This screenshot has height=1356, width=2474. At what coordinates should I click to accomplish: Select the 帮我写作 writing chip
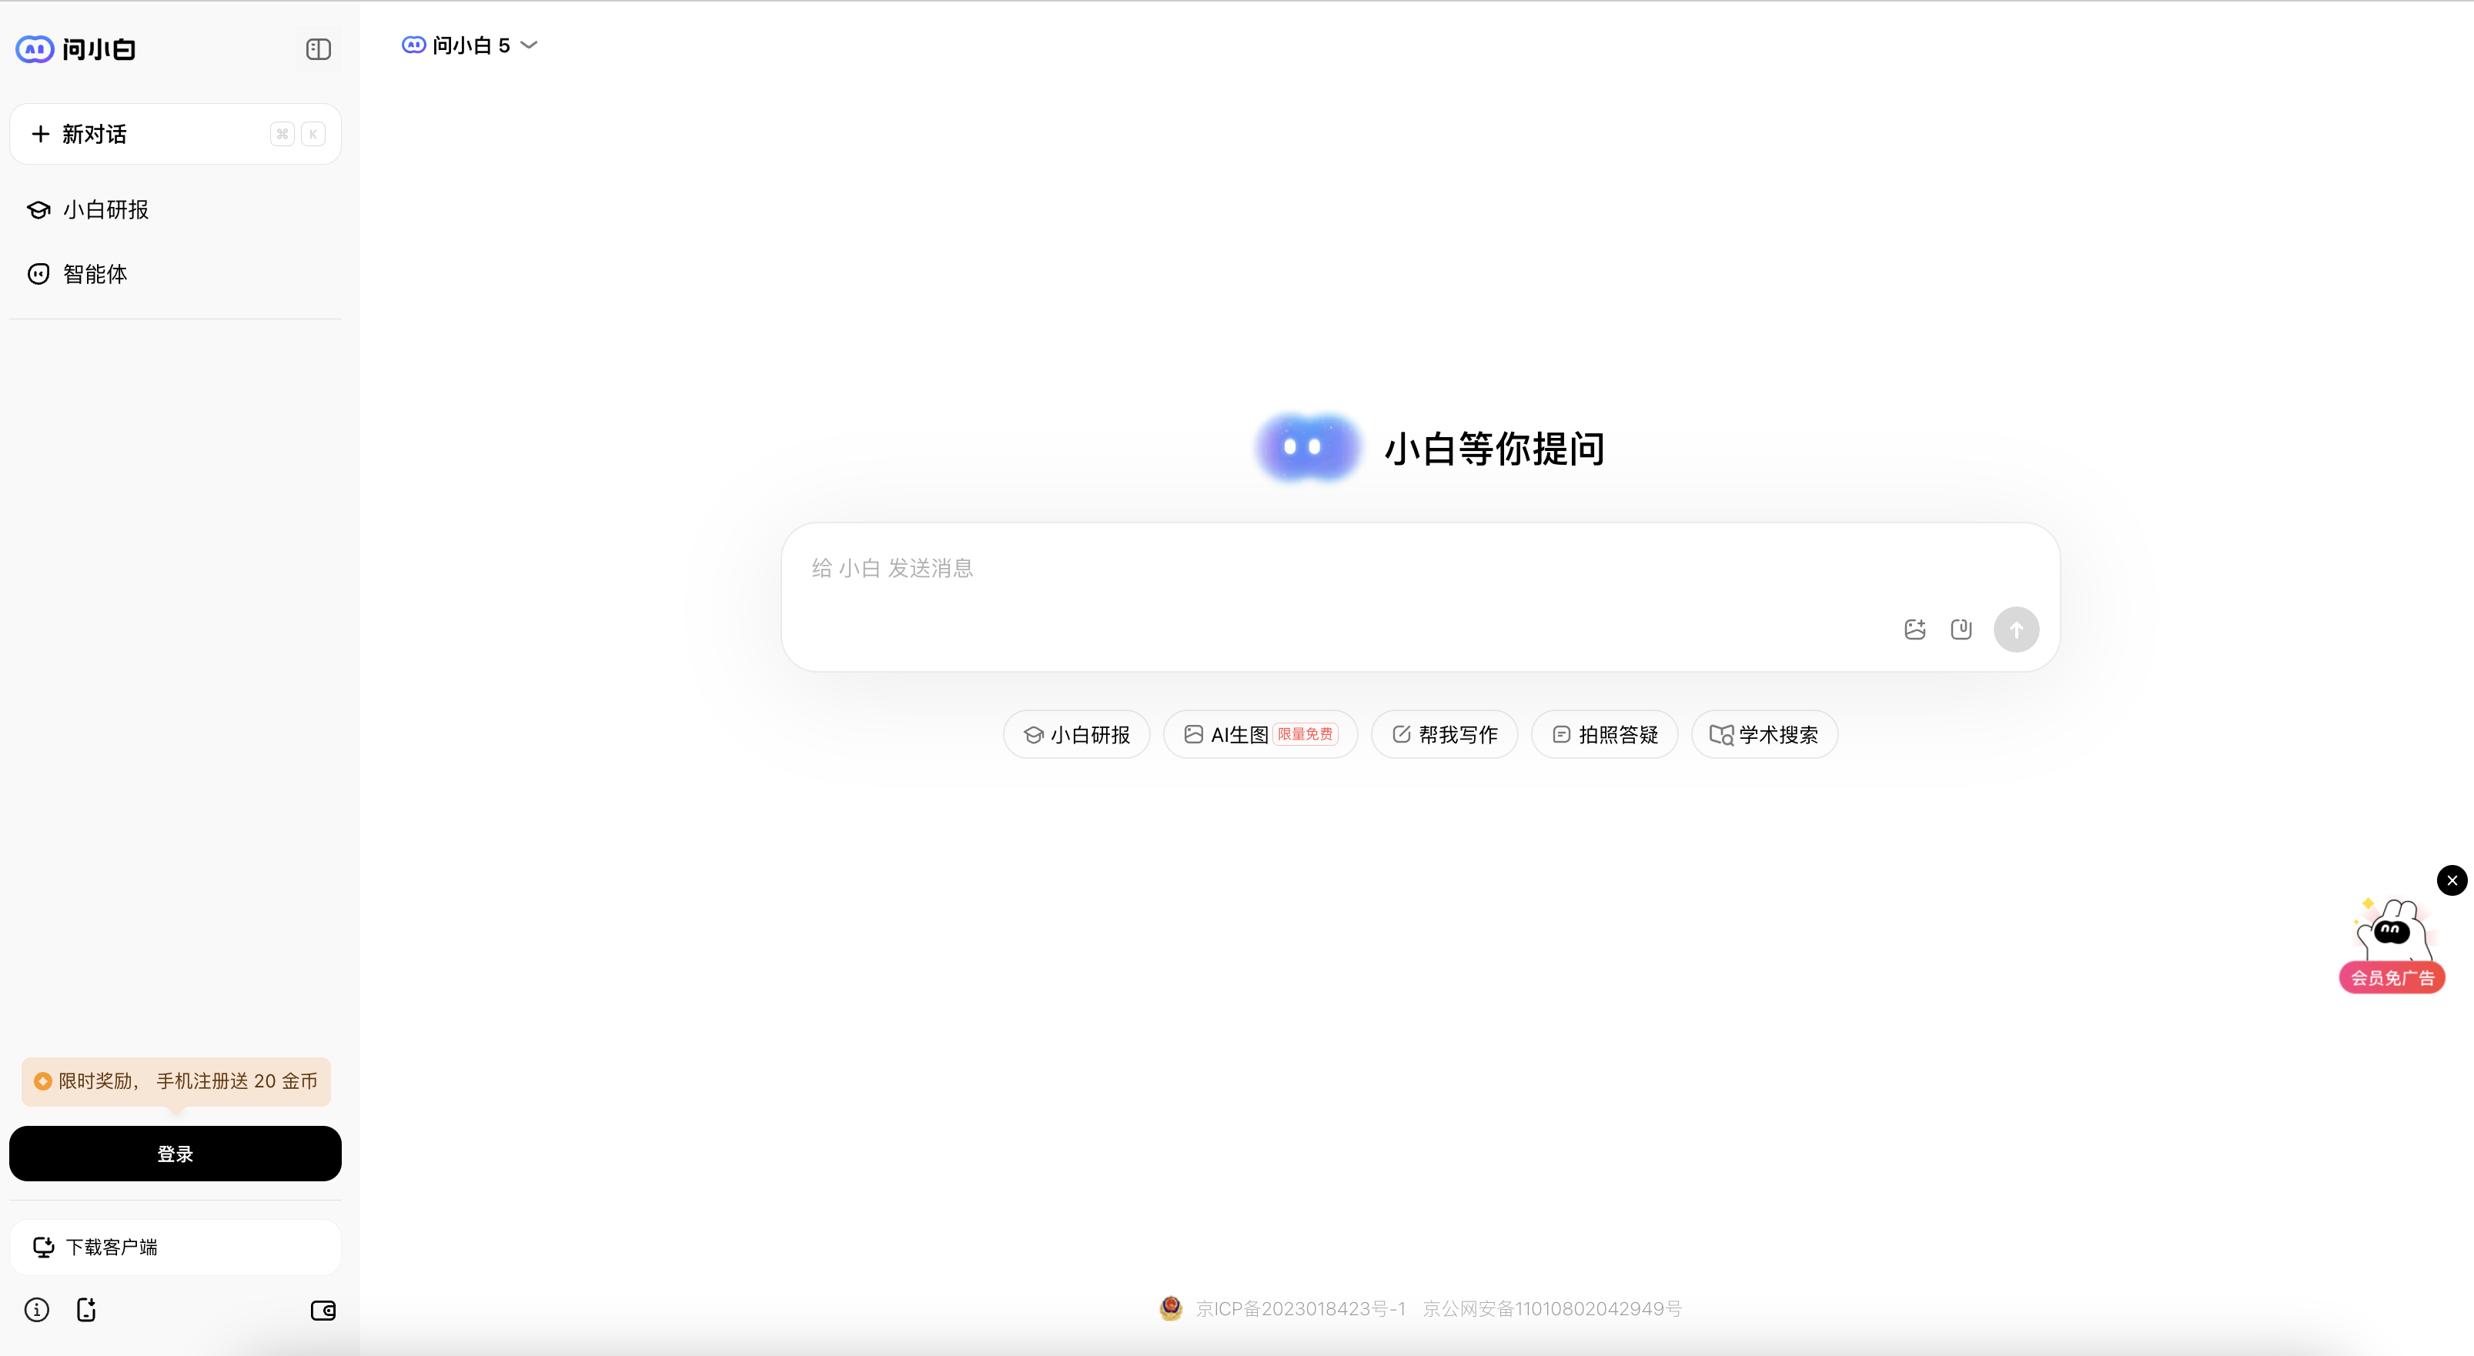pos(1443,735)
